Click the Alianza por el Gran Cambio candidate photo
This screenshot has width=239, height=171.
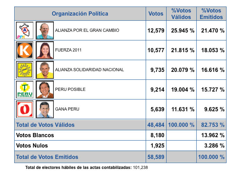click(x=44, y=30)
